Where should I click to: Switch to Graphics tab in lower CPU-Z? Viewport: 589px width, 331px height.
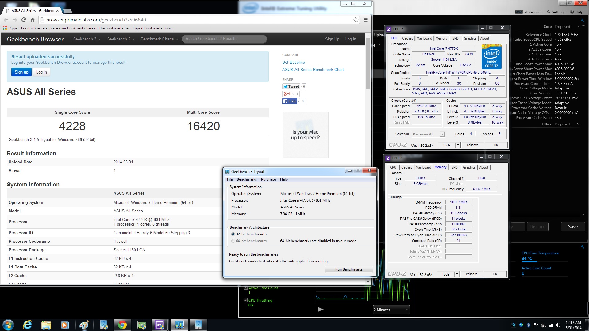(469, 167)
